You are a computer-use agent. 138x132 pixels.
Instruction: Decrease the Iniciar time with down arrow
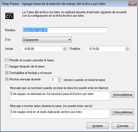(x=65, y=50)
